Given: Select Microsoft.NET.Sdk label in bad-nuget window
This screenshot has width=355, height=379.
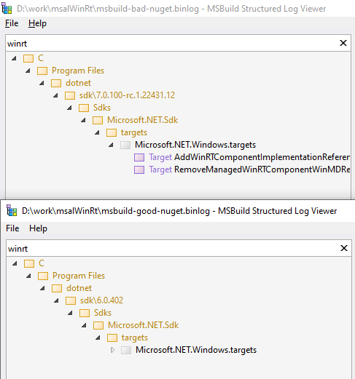Looking at the screenshot, I should [x=142, y=120].
